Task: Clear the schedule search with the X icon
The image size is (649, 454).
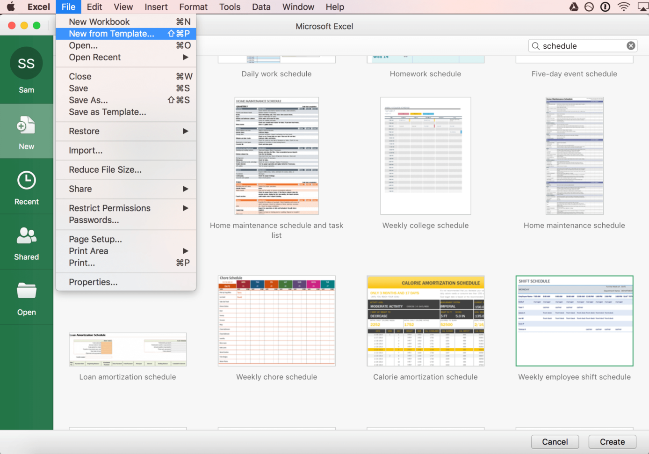Action: [x=631, y=45]
